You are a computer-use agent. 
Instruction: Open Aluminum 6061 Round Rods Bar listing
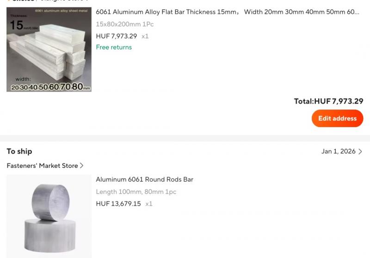click(x=144, y=179)
